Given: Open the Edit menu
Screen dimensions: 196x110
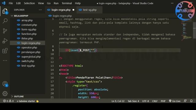Looking at the screenshot, I should [x=18, y=3].
